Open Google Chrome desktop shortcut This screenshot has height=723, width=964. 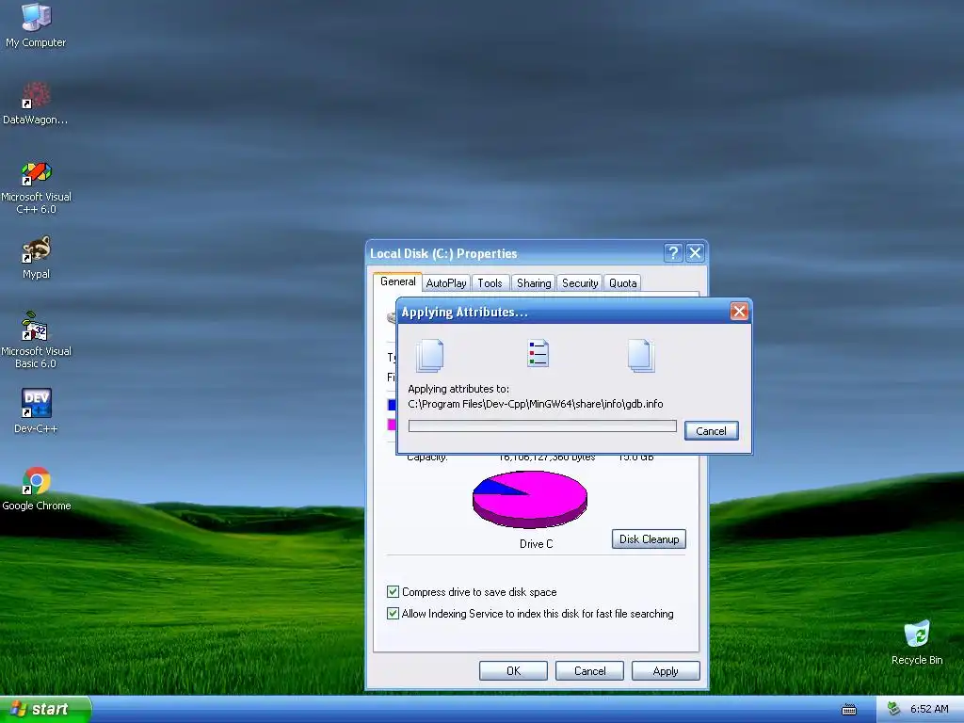[x=36, y=489]
